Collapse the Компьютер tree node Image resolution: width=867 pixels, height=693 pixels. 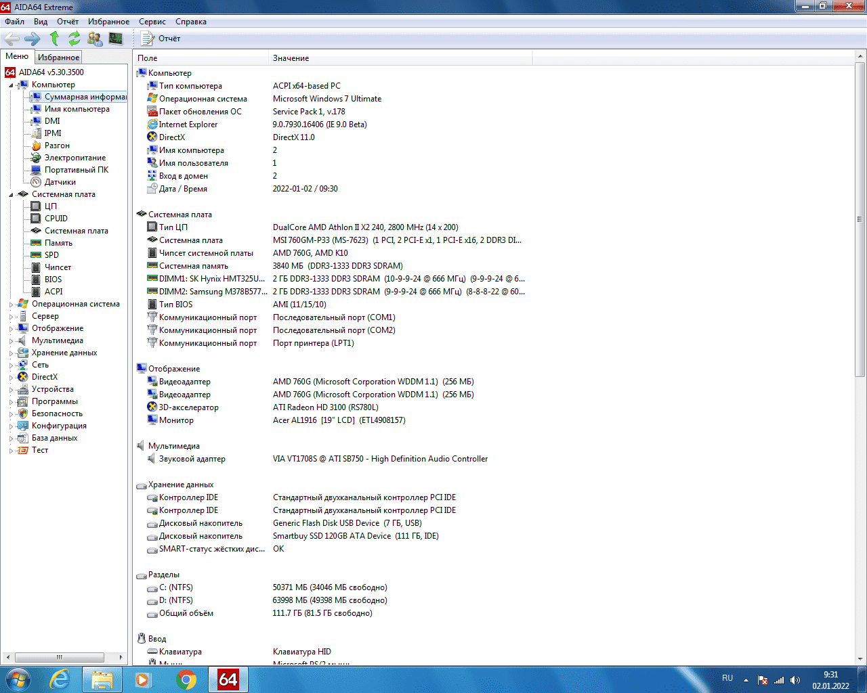[x=11, y=85]
